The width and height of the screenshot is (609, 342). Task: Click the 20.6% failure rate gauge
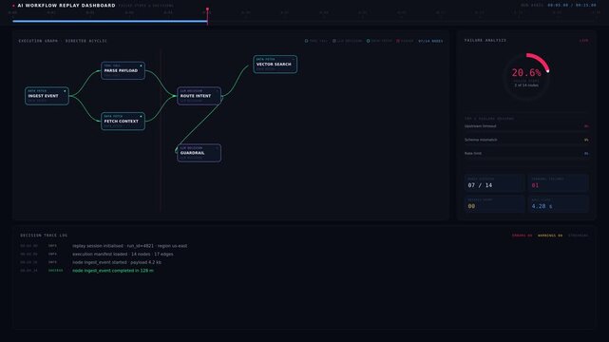pos(526,76)
